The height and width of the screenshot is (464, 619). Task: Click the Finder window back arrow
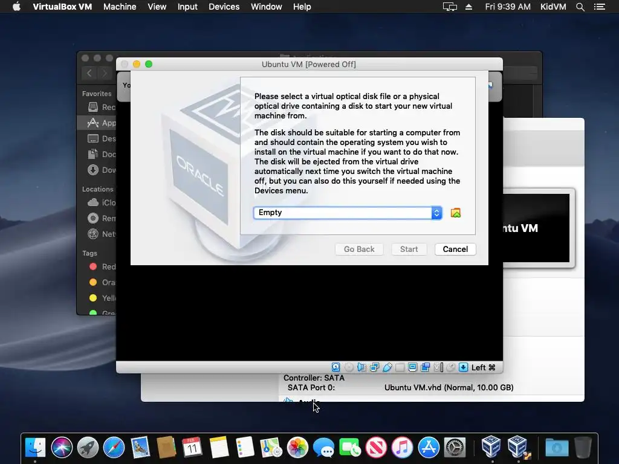click(x=89, y=73)
